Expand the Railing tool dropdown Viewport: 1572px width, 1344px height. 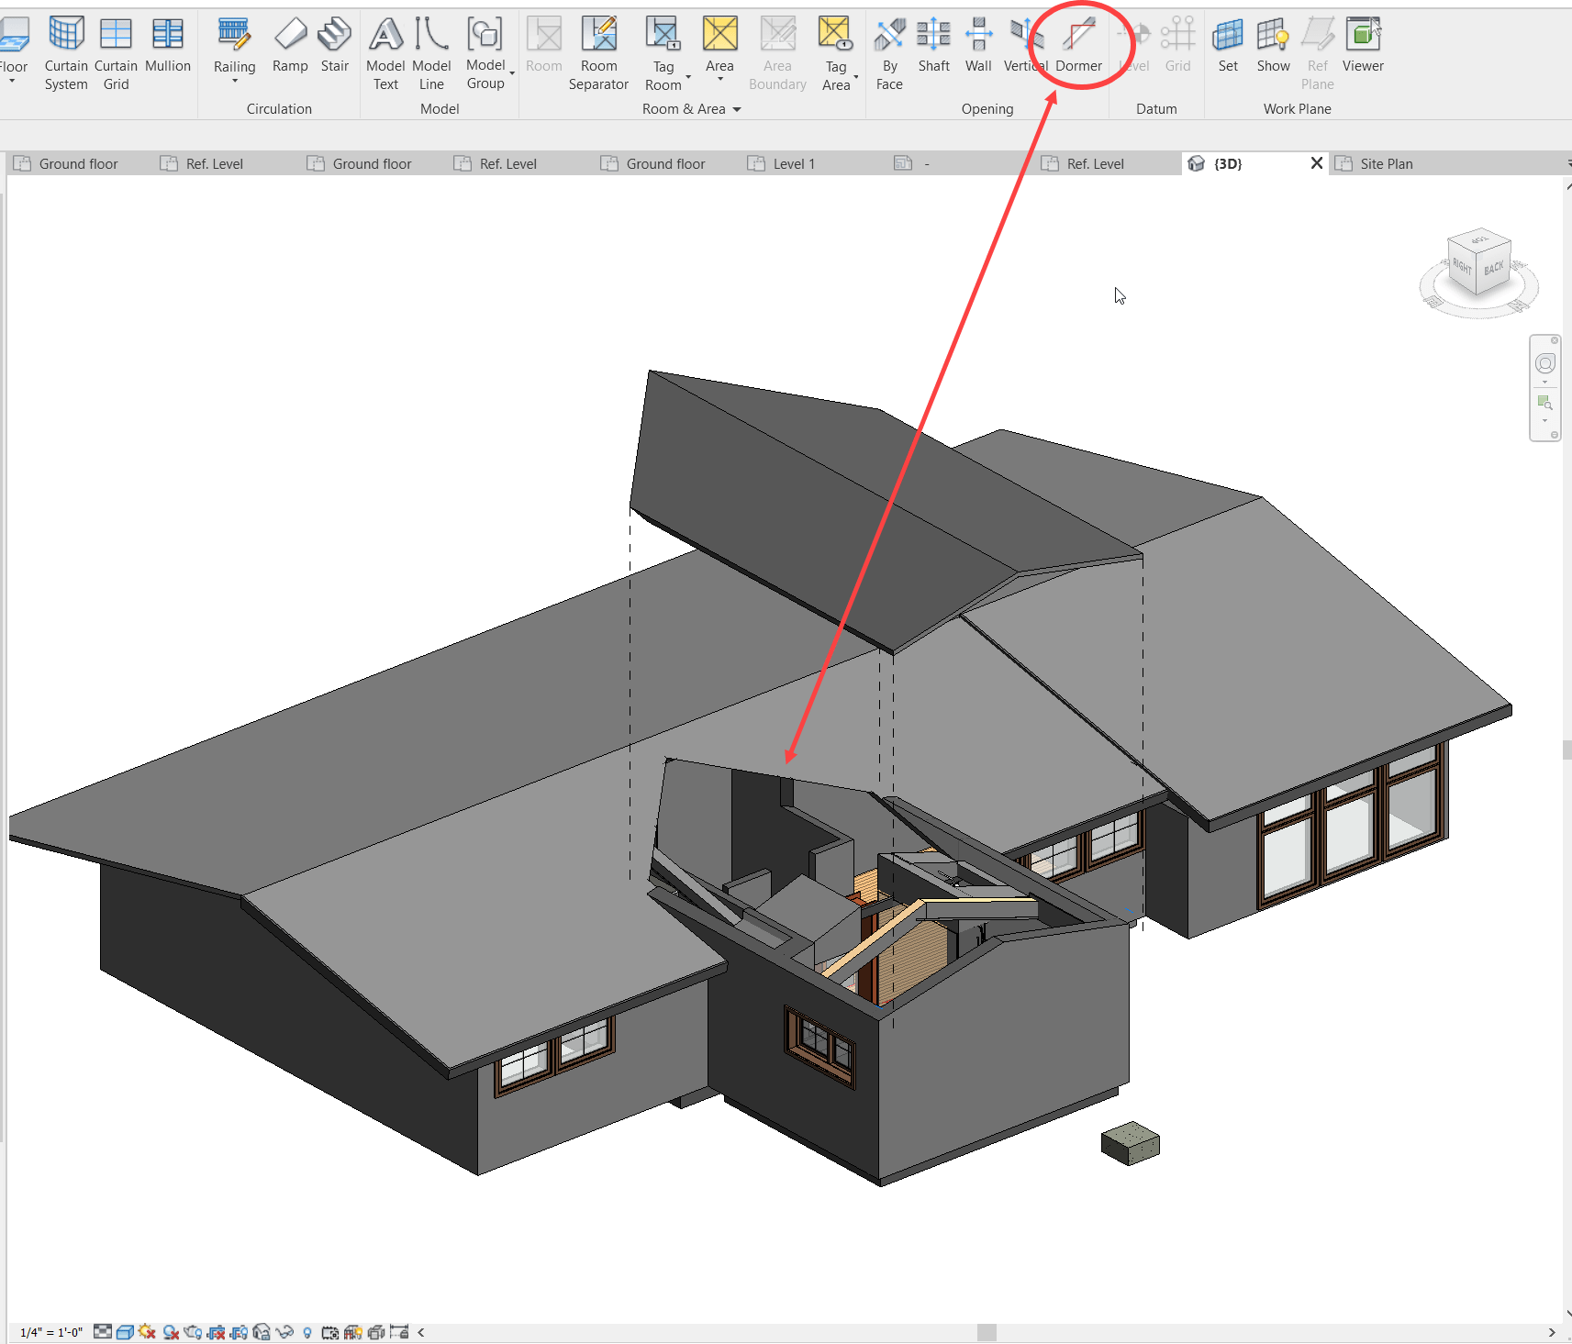(x=235, y=81)
